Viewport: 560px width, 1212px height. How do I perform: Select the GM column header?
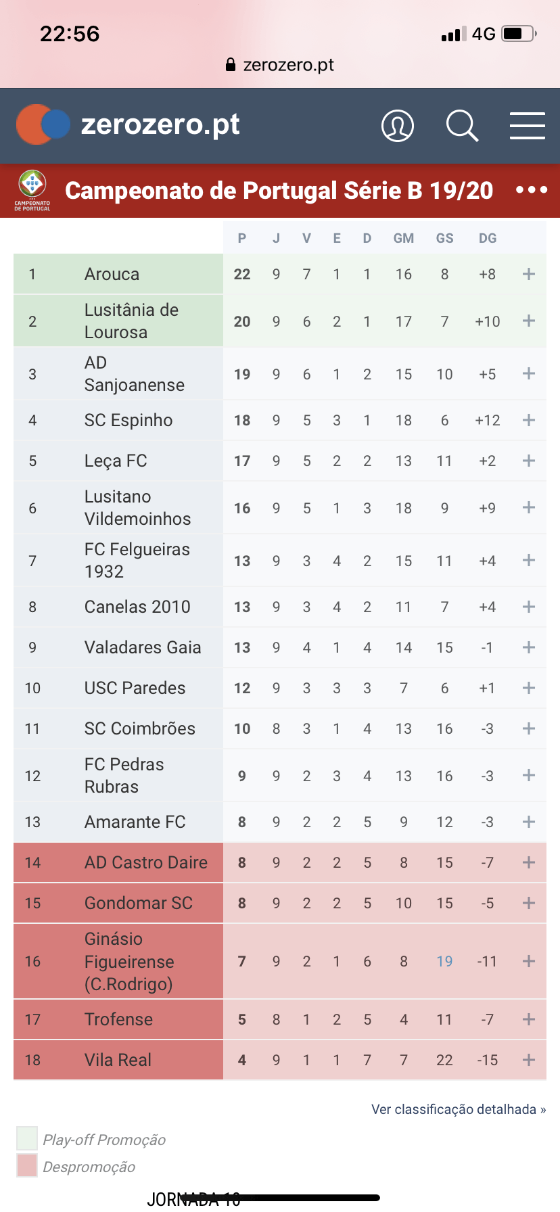[x=404, y=238]
